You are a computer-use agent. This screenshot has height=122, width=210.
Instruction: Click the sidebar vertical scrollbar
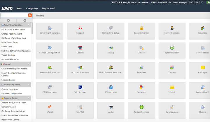(x=32, y=28)
